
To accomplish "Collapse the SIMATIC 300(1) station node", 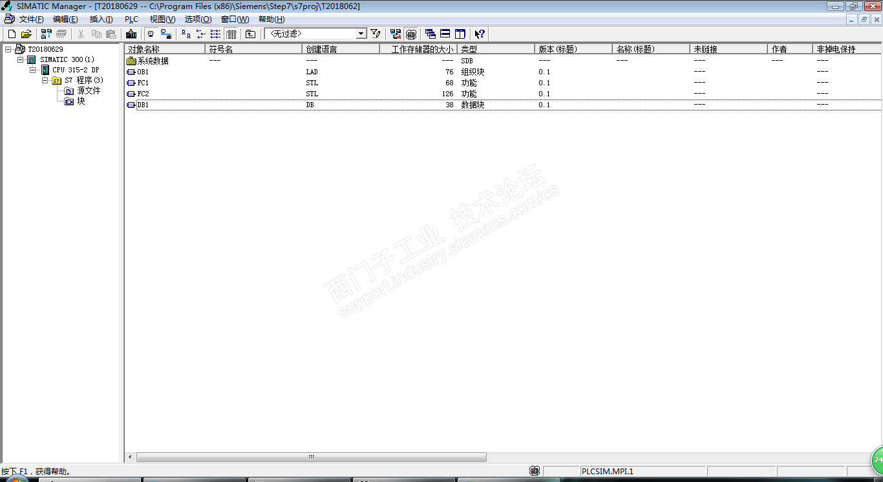I will (x=20, y=59).
